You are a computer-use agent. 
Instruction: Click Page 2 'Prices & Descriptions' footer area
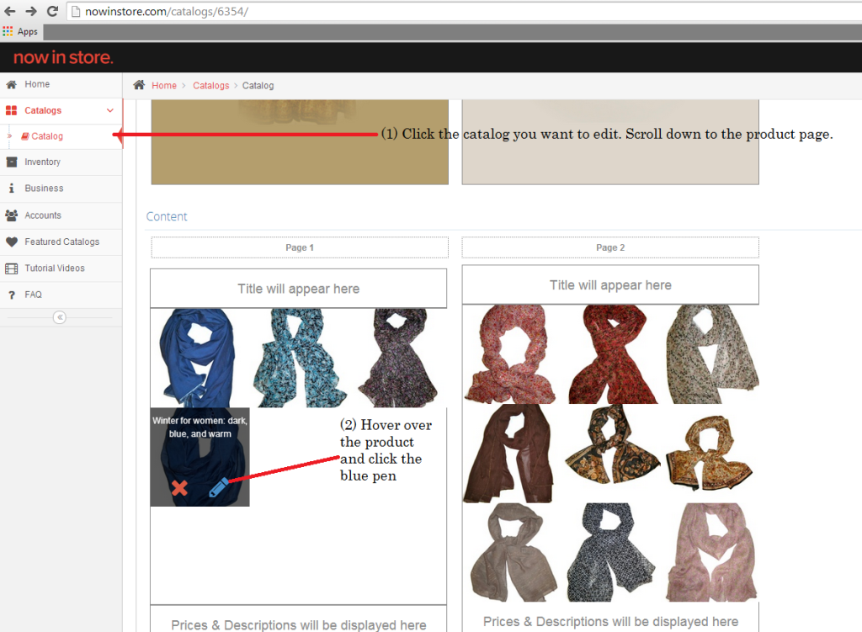[x=610, y=619]
